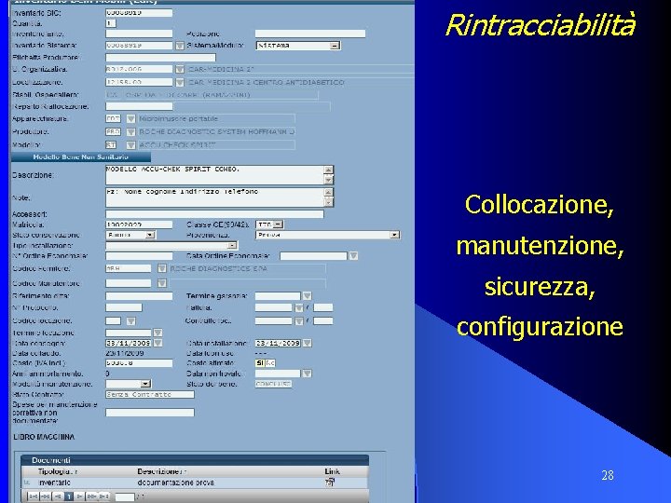
Task: Click the Inventario SIC input field
Action: tap(139, 13)
